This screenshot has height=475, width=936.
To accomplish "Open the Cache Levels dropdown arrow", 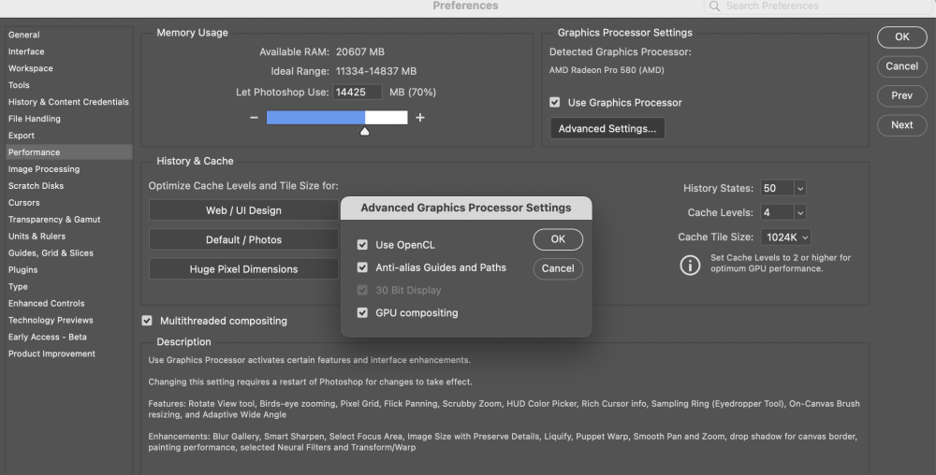I will pos(800,213).
